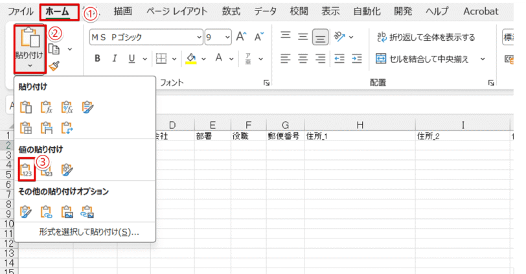Image resolution: width=526 pixels, height=274 pixels.
Task: Switch to the Acrobat tab
Action: click(x=481, y=12)
